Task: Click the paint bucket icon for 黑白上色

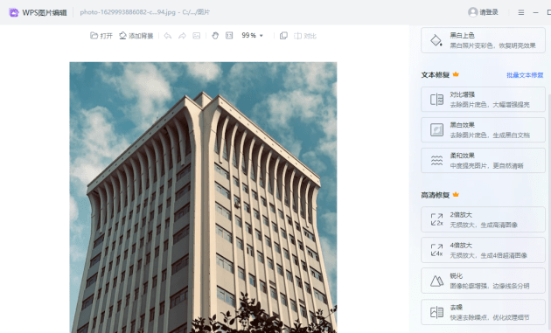Action: (436, 40)
